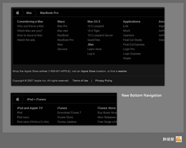Viewport: 186px width, 148px height.
Task: Select MacBook under Macs
Action: click(63, 35)
